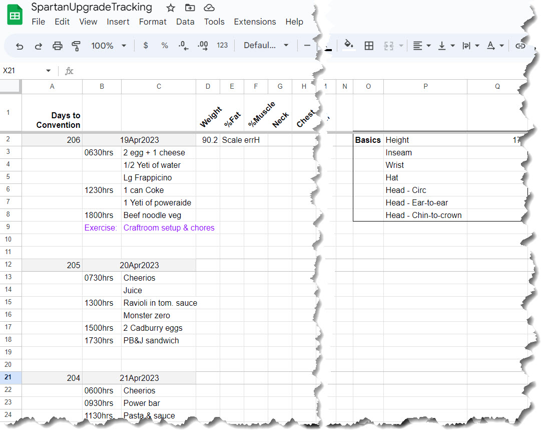Viewport: 541px width, 430px height.
Task: Decrease decimal places
Action: pyautogui.click(x=184, y=46)
